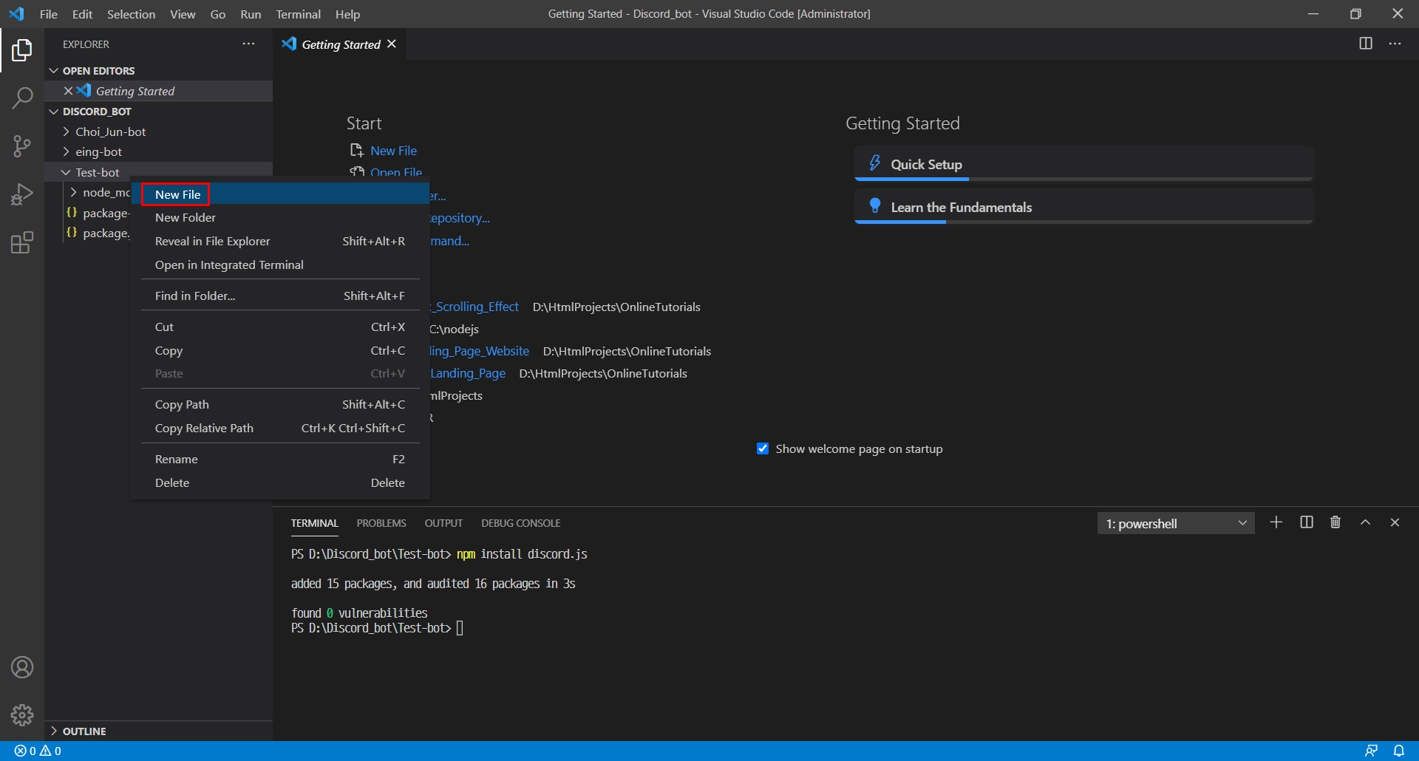This screenshot has width=1419, height=761.
Task: Switch to the Output panel tab
Action: click(443, 523)
